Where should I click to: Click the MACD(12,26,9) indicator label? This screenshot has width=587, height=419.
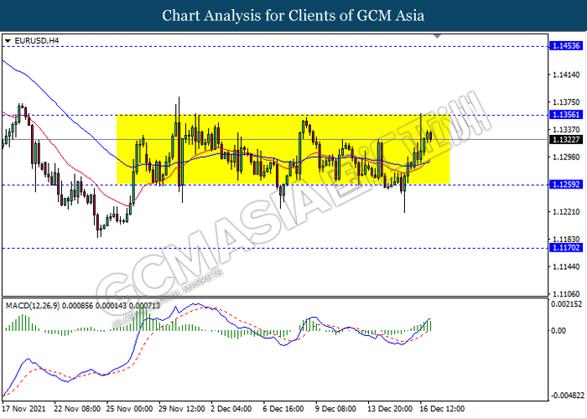(x=83, y=306)
